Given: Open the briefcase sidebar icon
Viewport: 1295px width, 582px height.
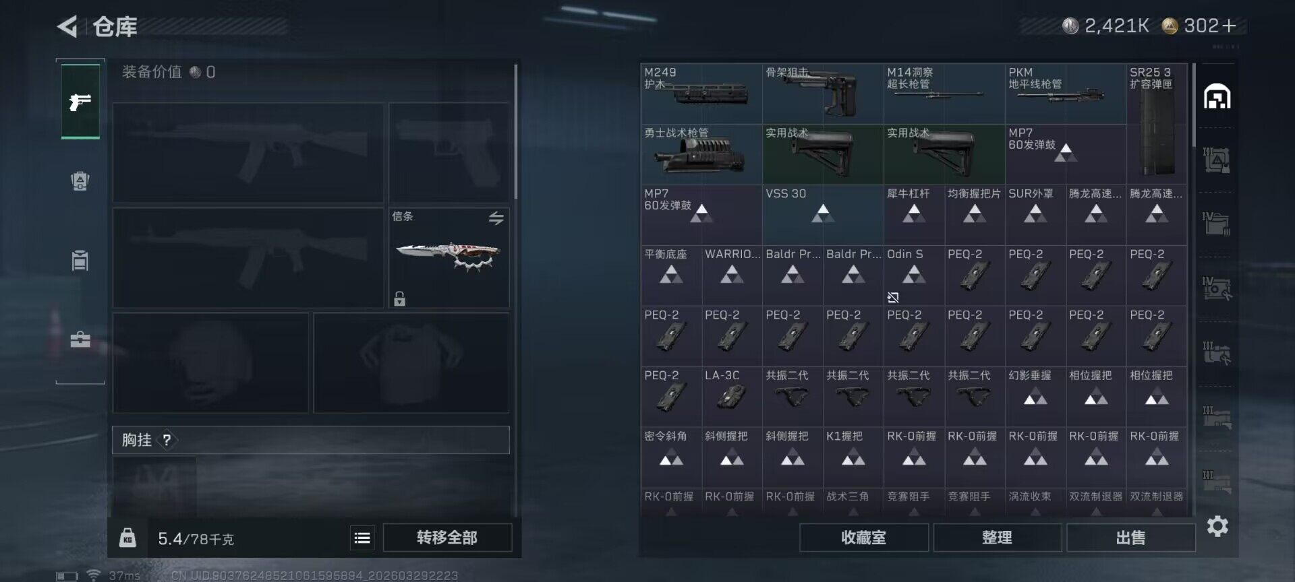Looking at the screenshot, I should (x=80, y=339).
